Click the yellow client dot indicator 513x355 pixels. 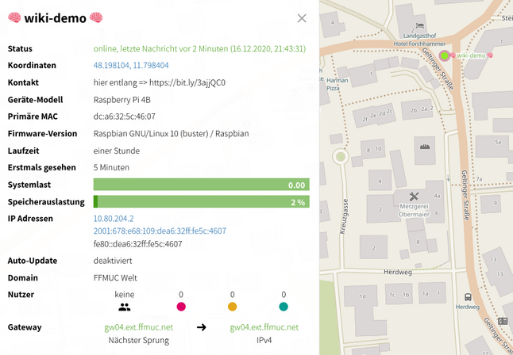[233, 307]
